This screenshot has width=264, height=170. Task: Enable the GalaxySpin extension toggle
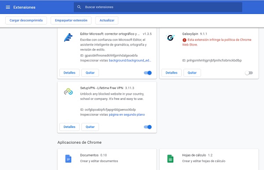pyautogui.click(x=249, y=73)
